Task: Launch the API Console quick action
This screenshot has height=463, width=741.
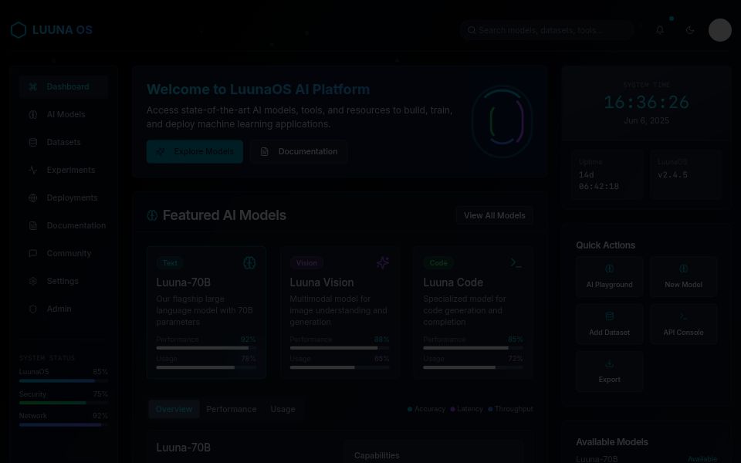Action: pyautogui.click(x=683, y=324)
